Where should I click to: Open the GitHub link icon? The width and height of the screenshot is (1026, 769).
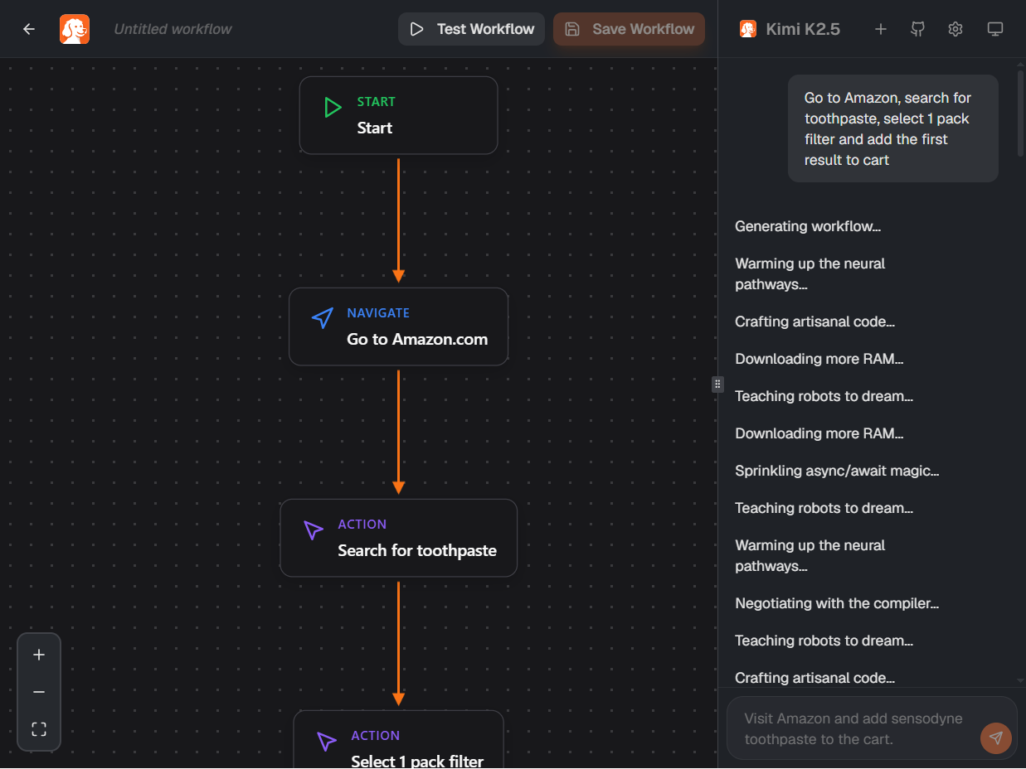pyautogui.click(x=917, y=29)
